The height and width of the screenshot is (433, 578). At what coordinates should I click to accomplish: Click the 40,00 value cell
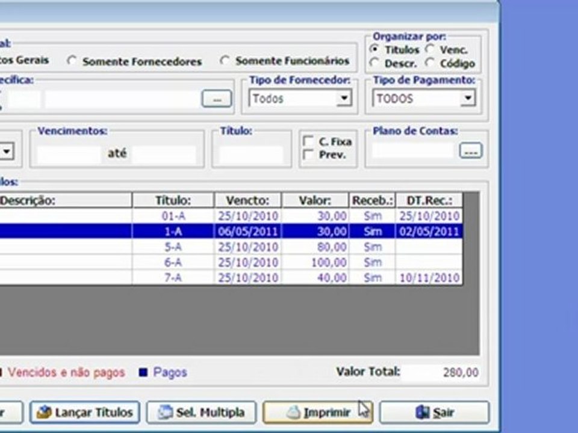coord(315,277)
